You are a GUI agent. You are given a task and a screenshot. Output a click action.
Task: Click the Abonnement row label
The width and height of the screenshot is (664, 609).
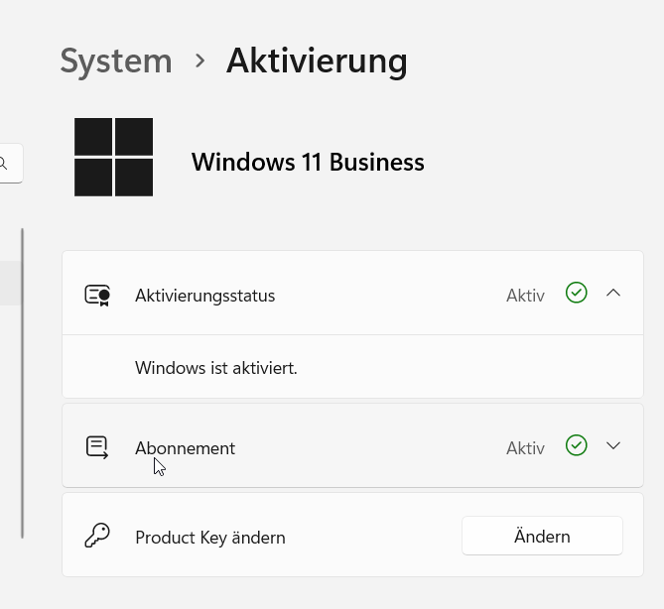click(x=185, y=448)
